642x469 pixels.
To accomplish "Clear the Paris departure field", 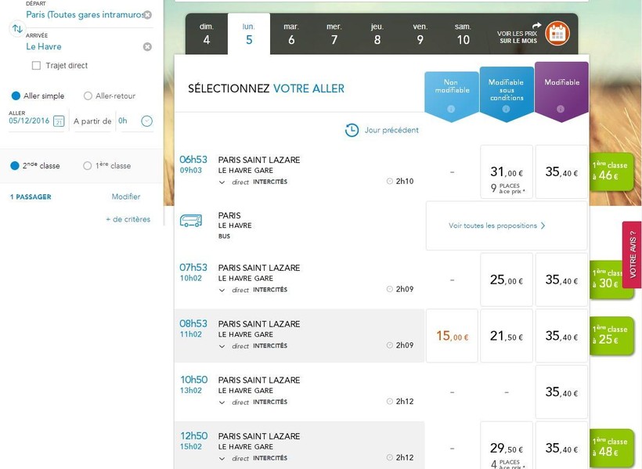I will (147, 15).
